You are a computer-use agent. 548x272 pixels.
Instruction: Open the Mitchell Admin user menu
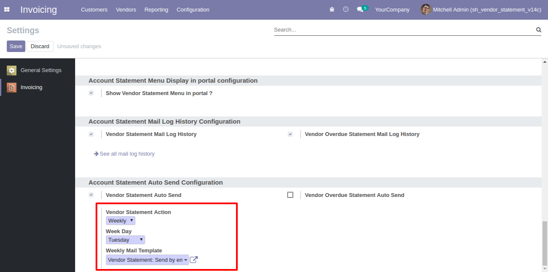(x=481, y=9)
